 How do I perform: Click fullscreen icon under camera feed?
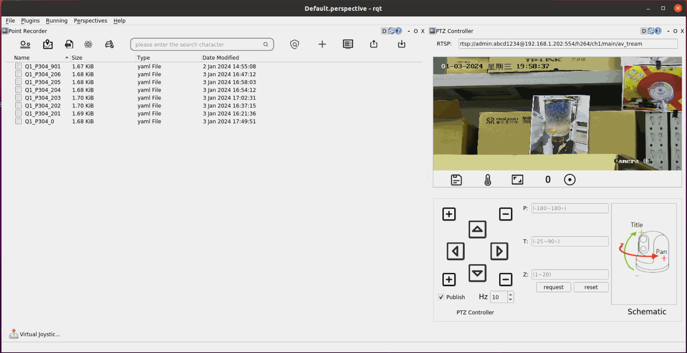(x=517, y=180)
